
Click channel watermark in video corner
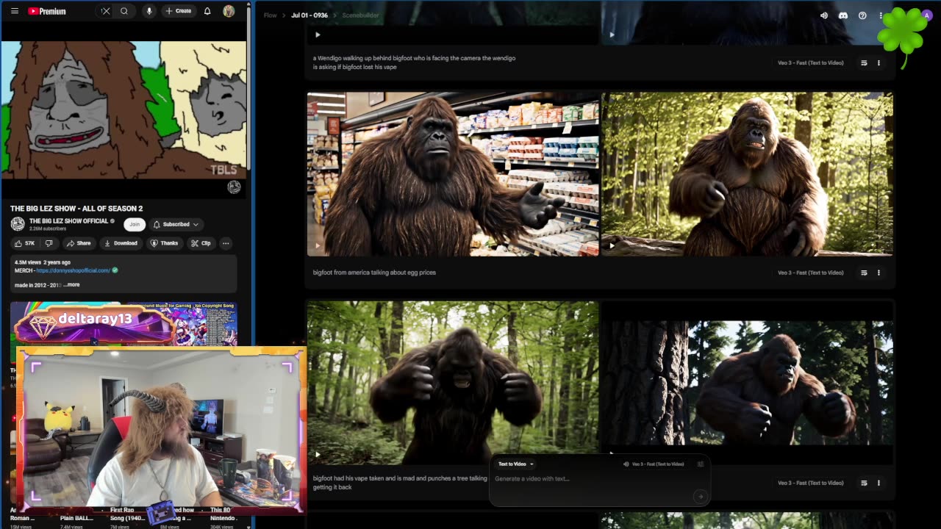tap(234, 187)
